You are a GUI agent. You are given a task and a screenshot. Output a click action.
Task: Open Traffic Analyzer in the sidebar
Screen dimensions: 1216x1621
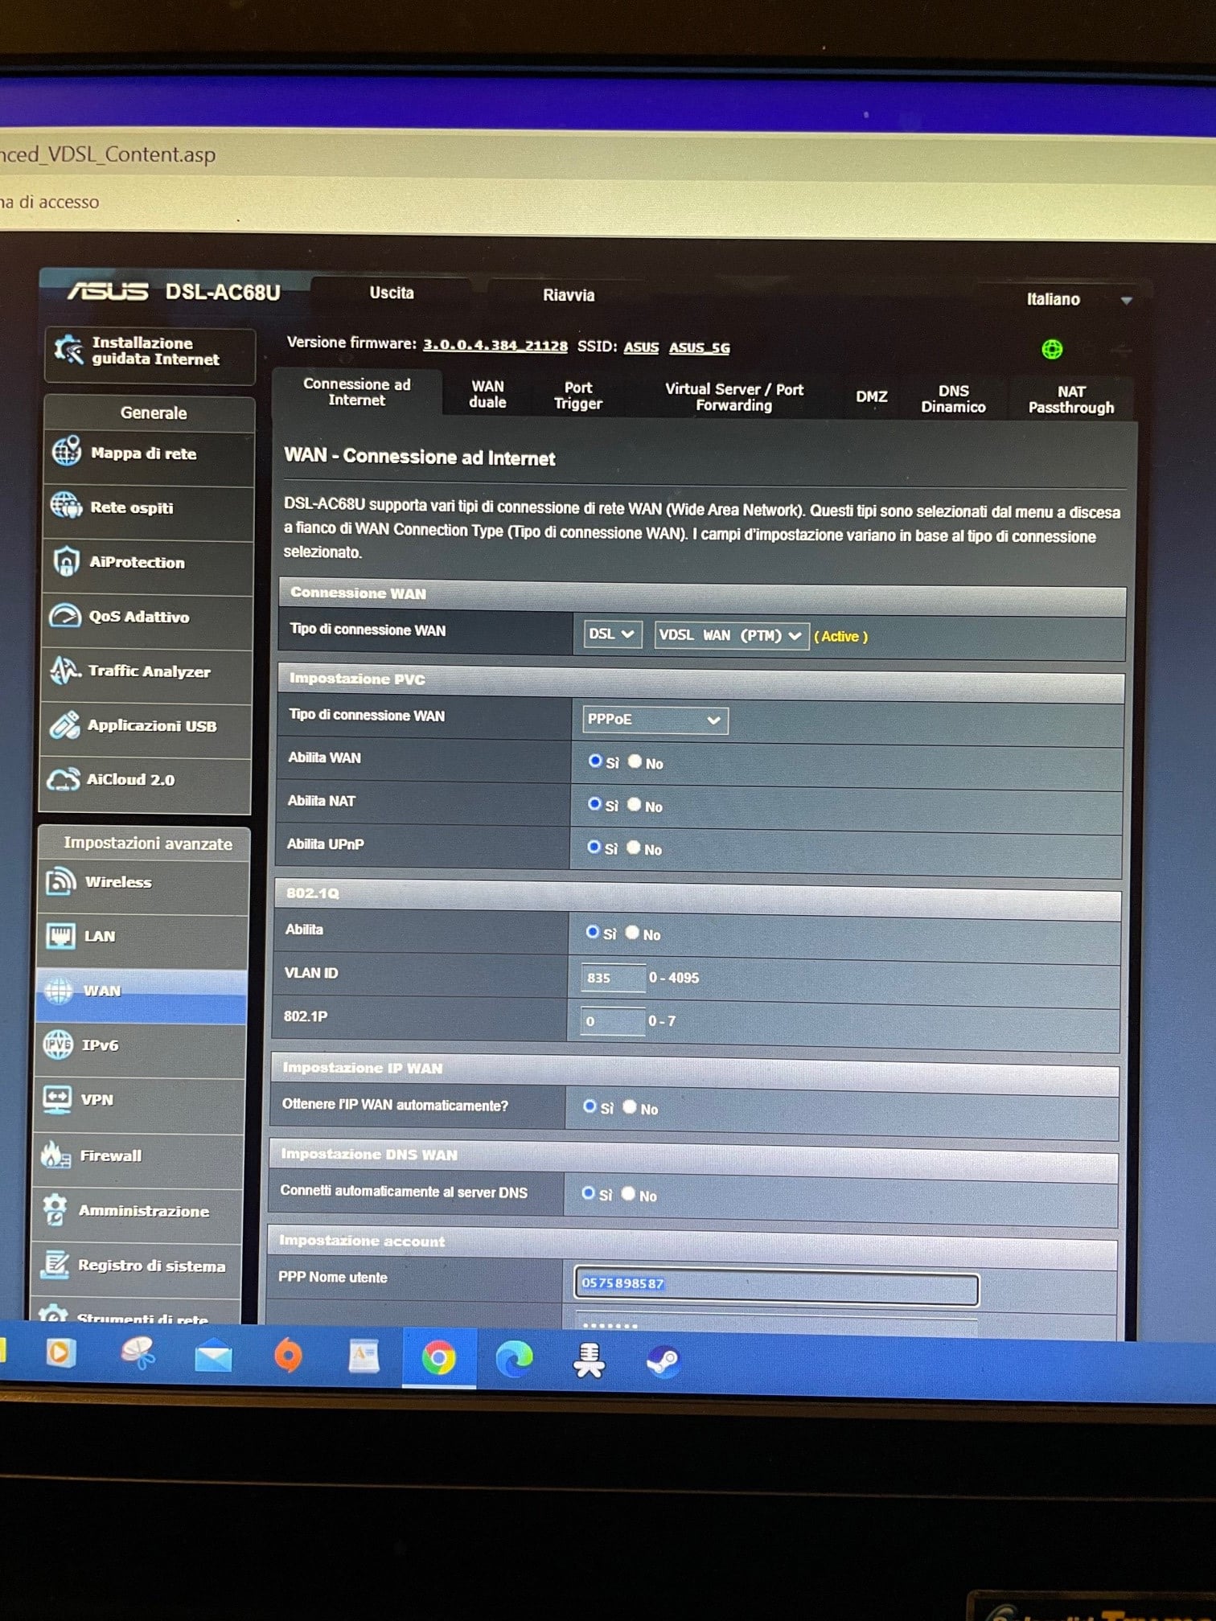pos(149,671)
